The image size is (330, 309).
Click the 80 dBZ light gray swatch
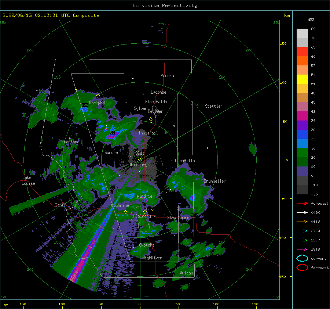click(x=302, y=33)
